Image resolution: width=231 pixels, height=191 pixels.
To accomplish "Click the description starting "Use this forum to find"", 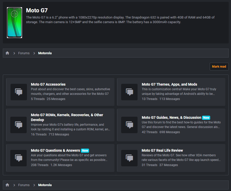I will pos(181,125).
